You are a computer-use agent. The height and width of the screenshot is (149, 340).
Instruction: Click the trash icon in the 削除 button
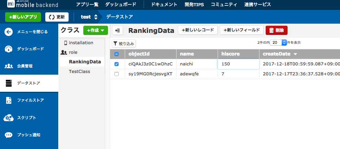271,30
